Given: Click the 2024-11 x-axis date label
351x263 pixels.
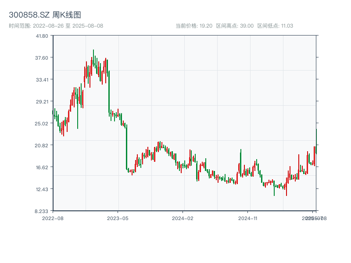Looking at the screenshot, I should (x=248, y=218).
